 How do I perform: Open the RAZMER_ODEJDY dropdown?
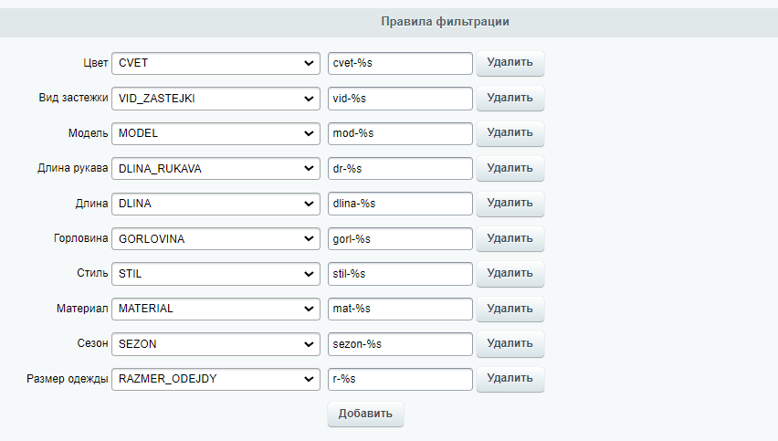coord(215,379)
